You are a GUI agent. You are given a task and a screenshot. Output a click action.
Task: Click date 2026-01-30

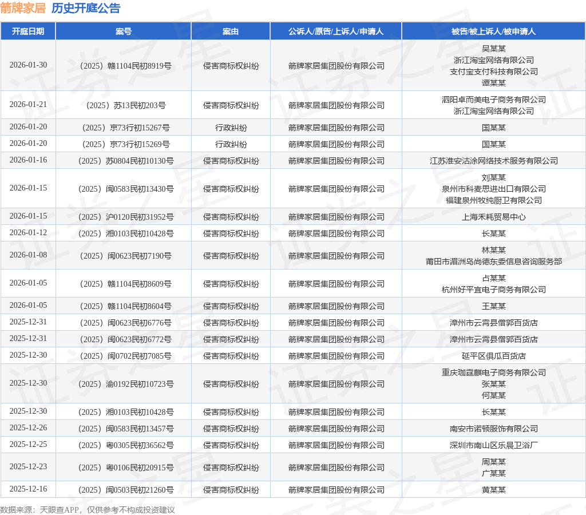point(29,65)
